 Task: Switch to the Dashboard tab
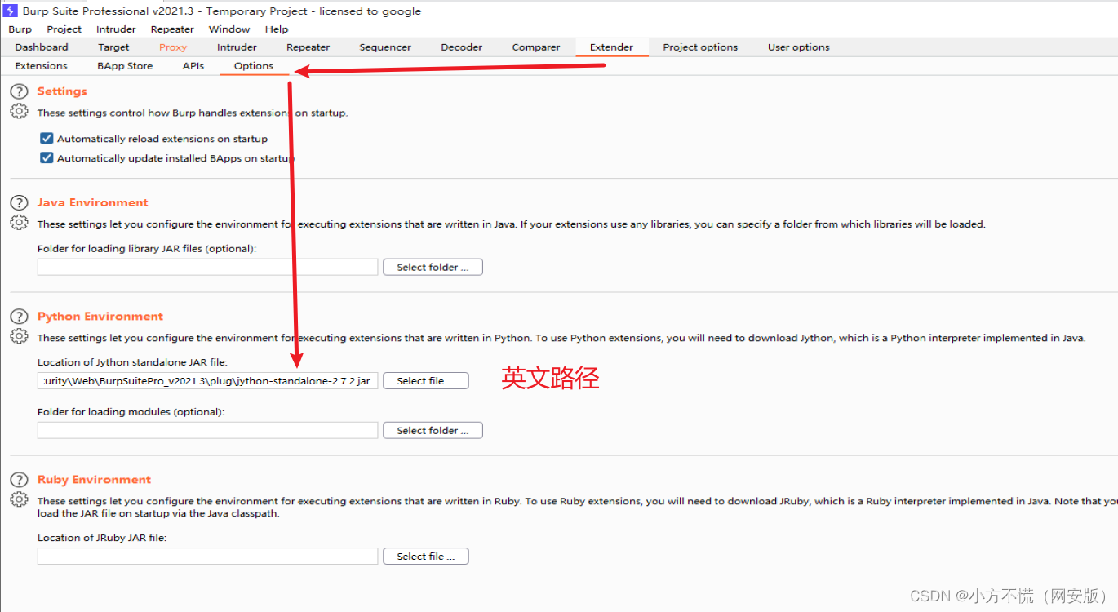point(42,47)
